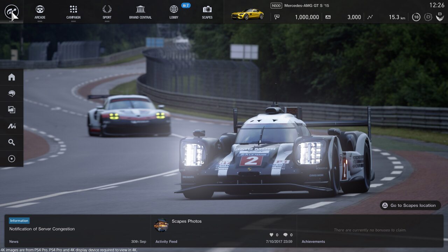Open the Lobby menu item
448x252 pixels.
(174, 12)
